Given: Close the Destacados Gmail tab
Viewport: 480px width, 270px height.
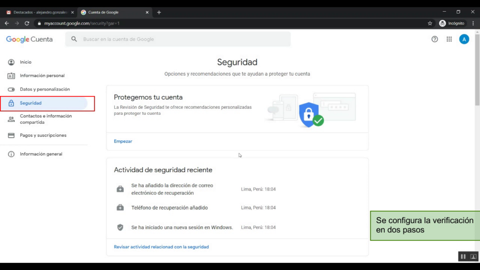Looking at the screenshot, I should click(x=73, y=12).
